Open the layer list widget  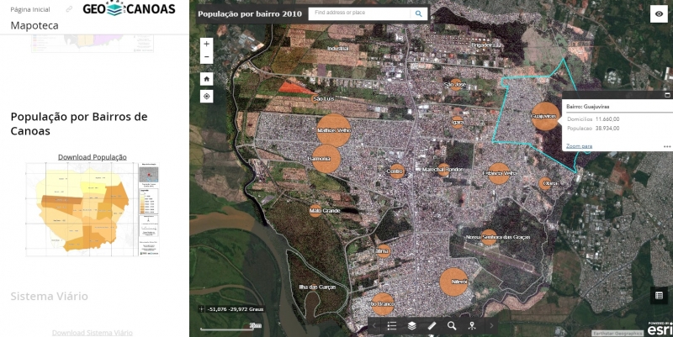[412, 325]
